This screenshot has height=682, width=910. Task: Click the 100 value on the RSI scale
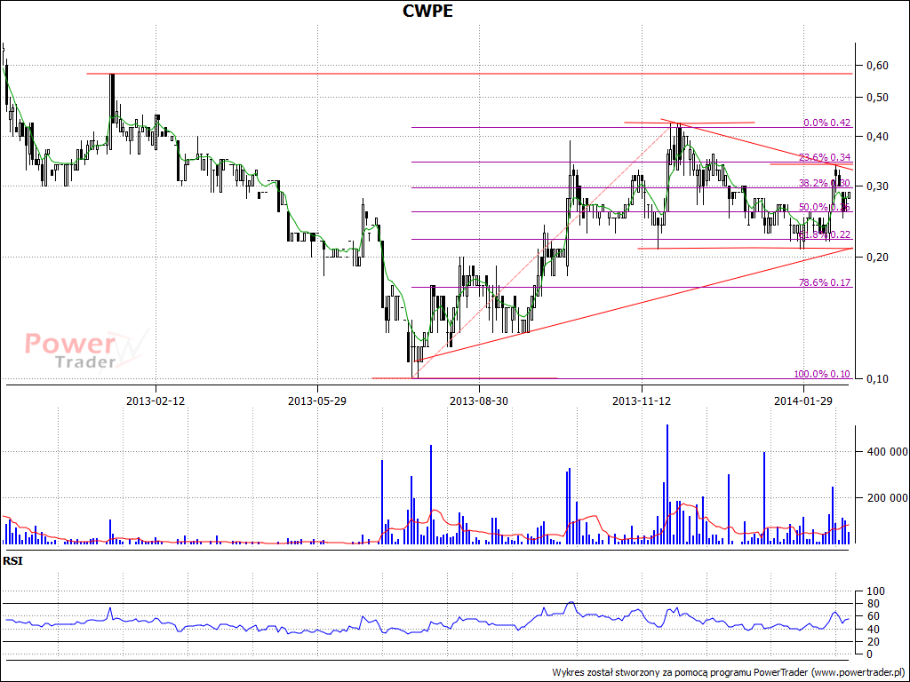click(x=875, y=591)
